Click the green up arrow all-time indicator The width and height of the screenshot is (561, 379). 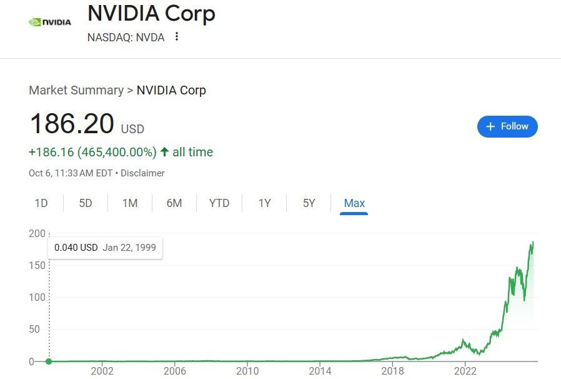[x=164, y=152]
